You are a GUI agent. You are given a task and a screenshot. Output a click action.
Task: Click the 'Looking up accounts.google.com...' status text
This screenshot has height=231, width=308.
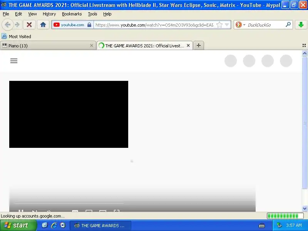pyautogui.click(x=33, y=216)
